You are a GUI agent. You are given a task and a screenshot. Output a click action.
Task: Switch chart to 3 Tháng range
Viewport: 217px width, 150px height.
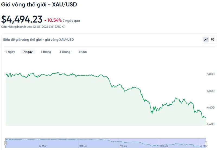pyautogui.click(x=65, y=52)
